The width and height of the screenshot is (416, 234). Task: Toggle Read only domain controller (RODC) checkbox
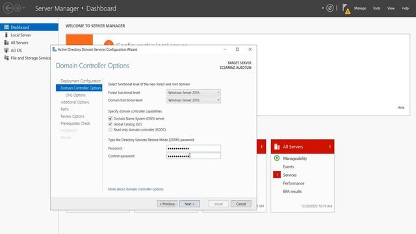coord(110,130)
